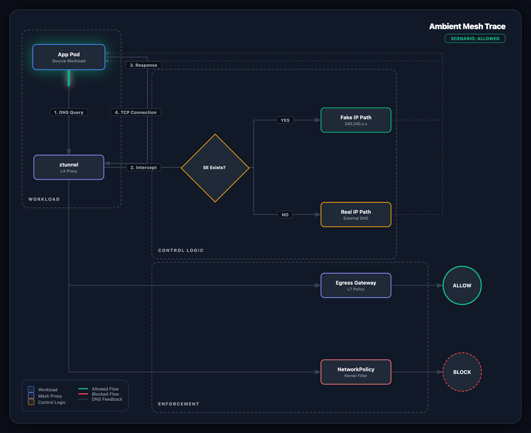
Task: Select the NetworkPolicy Kernel Filter node
Action: pyautogui.click(x=356, y=372)
